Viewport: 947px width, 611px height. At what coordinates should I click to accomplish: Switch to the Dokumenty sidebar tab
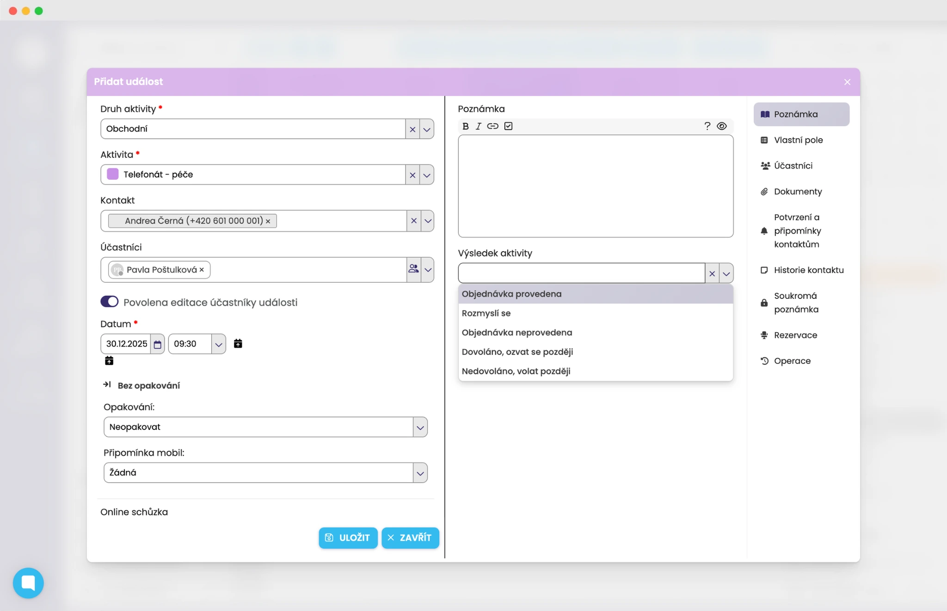797,191
